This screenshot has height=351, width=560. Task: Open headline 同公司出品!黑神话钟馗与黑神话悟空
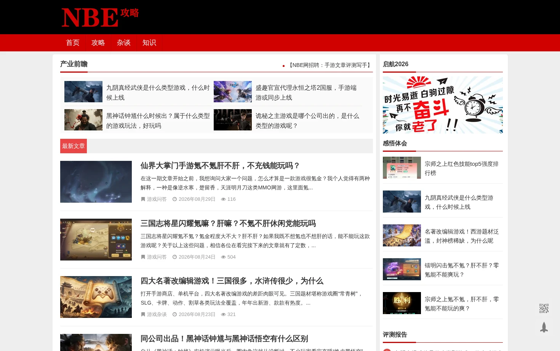coord(224,339)
